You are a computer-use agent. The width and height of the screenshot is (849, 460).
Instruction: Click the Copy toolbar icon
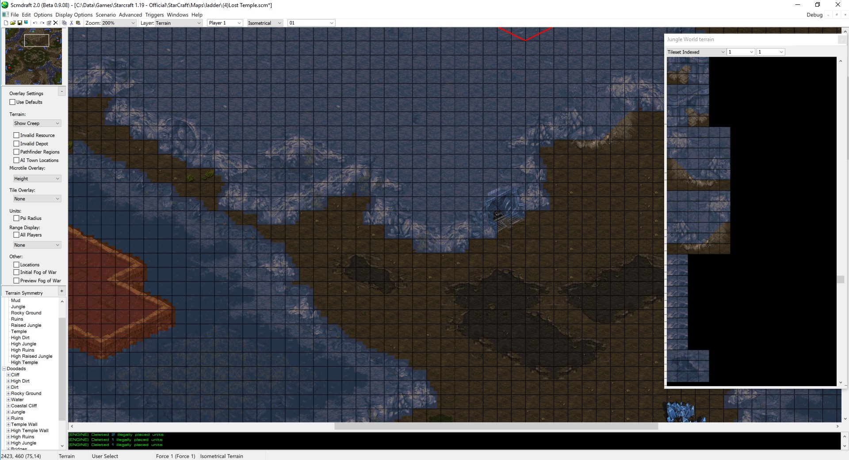coord(64,23)
